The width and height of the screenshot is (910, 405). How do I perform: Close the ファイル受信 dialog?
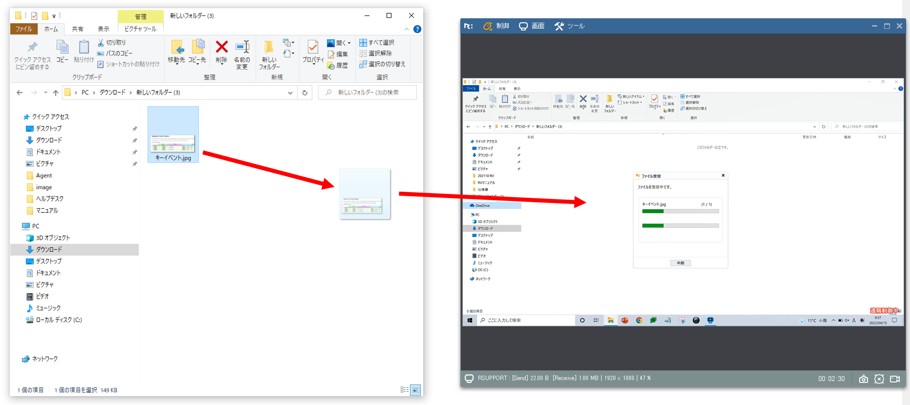pos(723,175)
